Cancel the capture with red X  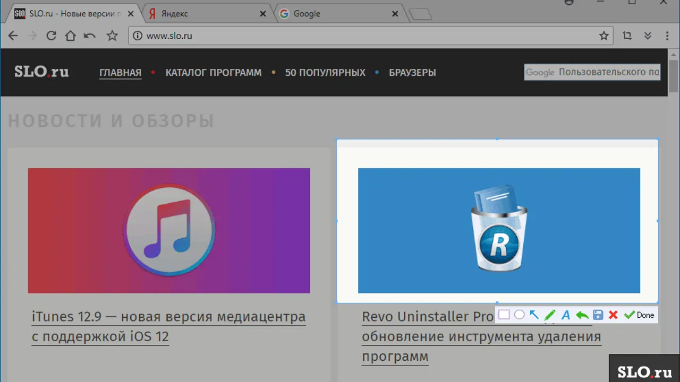coord(613,315)
